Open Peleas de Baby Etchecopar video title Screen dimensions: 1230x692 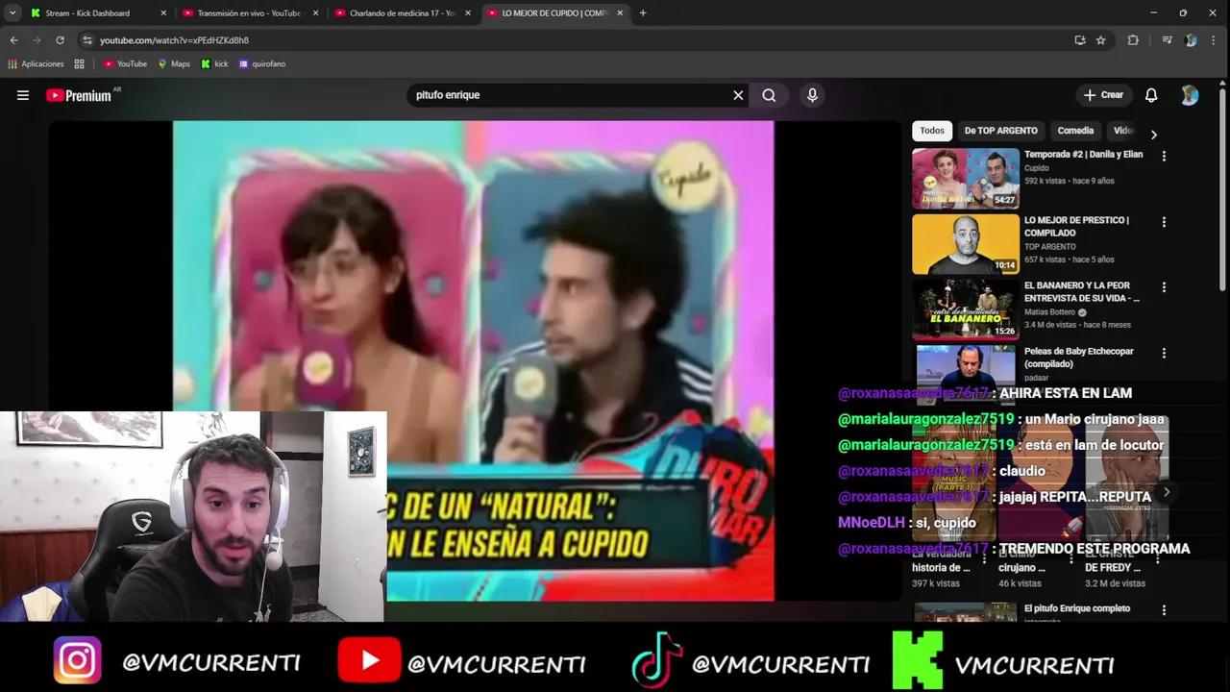point(1078,357)
